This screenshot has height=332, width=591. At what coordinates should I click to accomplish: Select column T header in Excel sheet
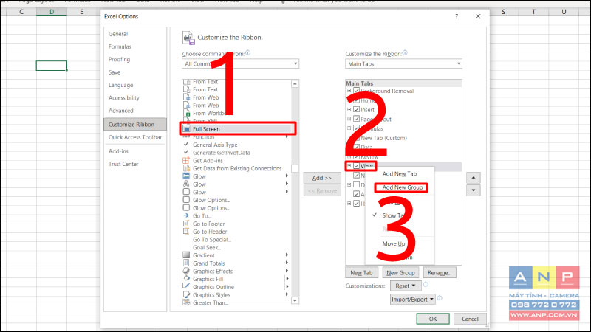pos(533,12)
